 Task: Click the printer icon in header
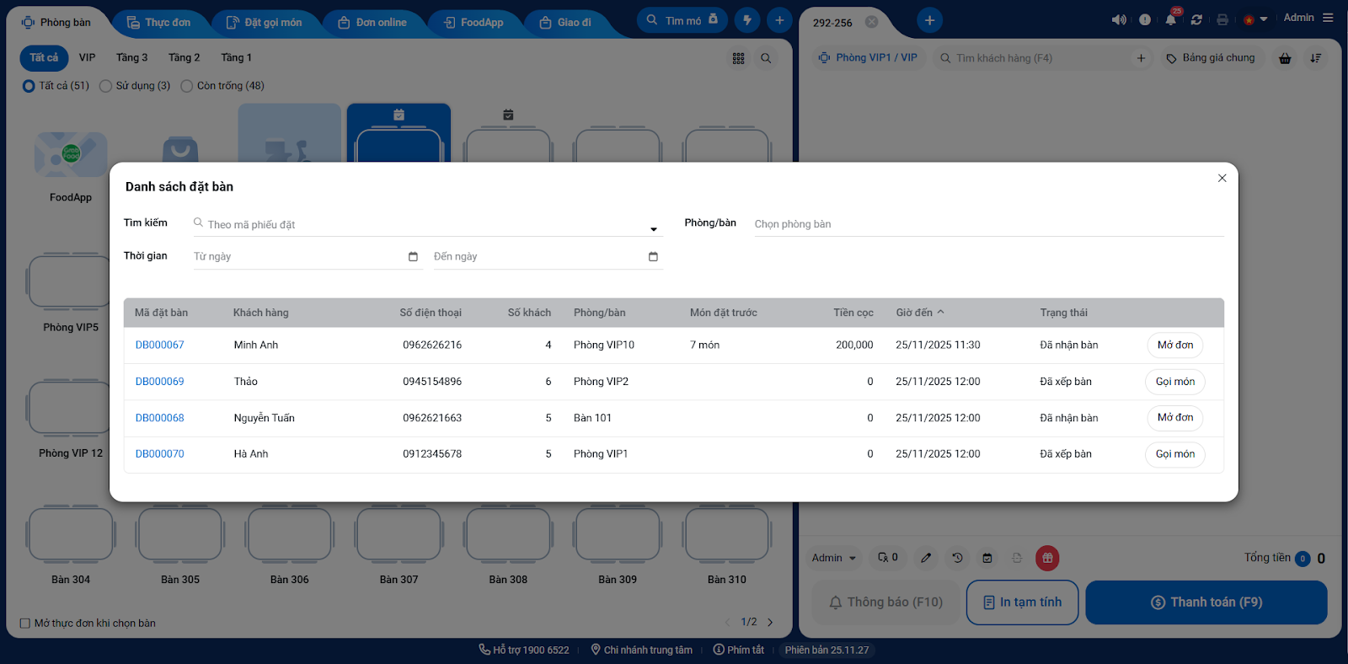click(1222, 19)
